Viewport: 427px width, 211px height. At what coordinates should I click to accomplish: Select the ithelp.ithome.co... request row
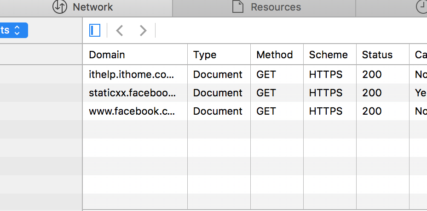132,74
